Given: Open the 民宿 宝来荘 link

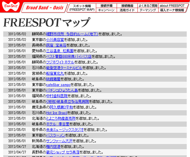Looking at the screenshot, I should tap(56, 45).
